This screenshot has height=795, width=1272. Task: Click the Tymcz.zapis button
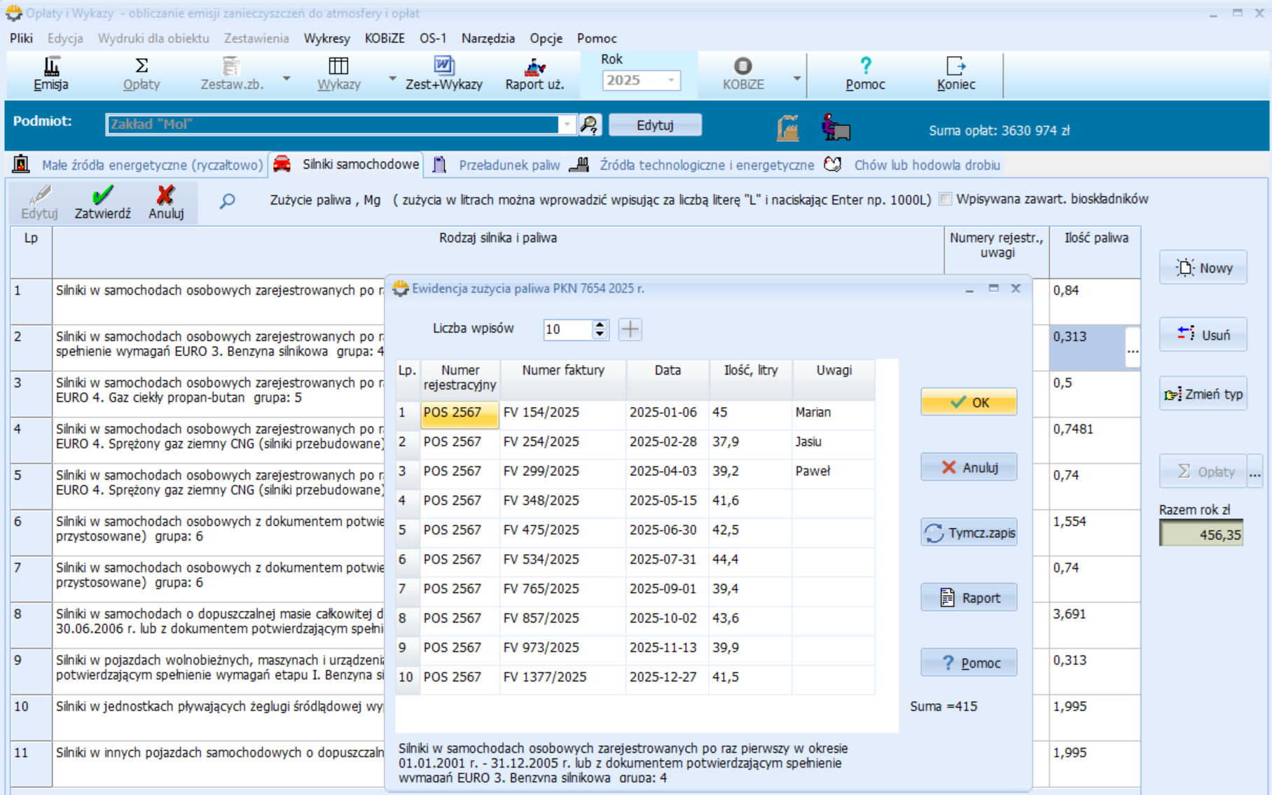(968, 533)
